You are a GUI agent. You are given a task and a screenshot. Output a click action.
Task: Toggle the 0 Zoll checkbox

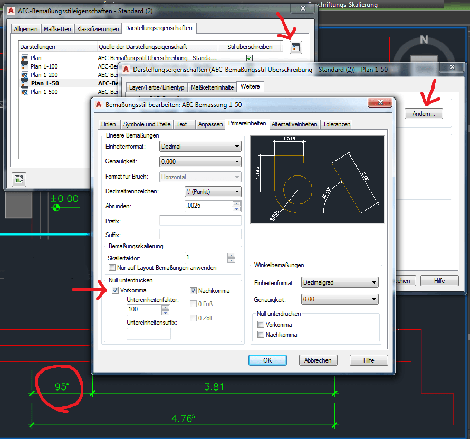(x=193, y=318)
